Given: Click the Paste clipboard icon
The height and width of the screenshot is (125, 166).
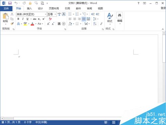Looking at the screenshot, I should (6, 16).
